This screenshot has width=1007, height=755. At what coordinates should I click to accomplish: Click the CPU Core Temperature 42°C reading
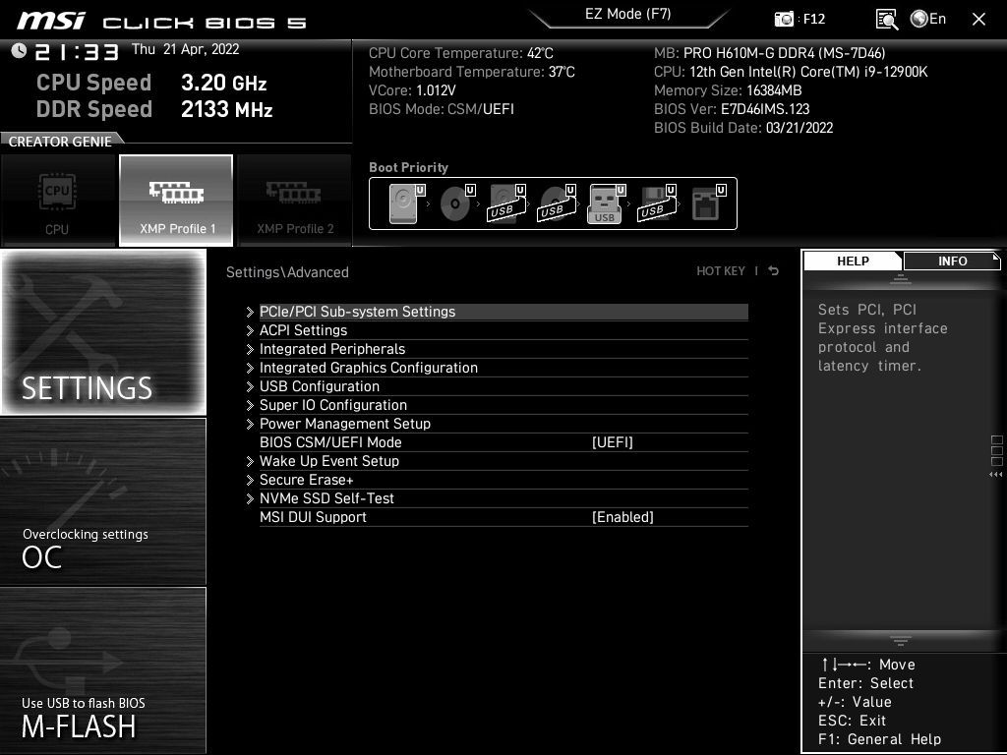(x=460, y=53)
